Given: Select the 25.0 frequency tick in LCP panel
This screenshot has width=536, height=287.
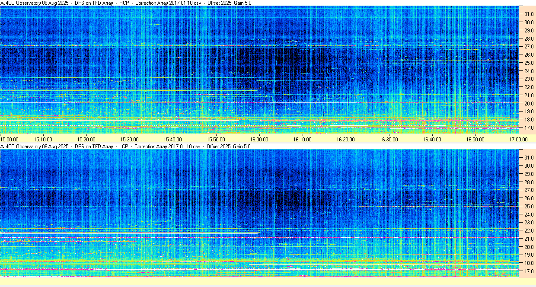Looking at the screenshot, I should click(x=529, y=206).
